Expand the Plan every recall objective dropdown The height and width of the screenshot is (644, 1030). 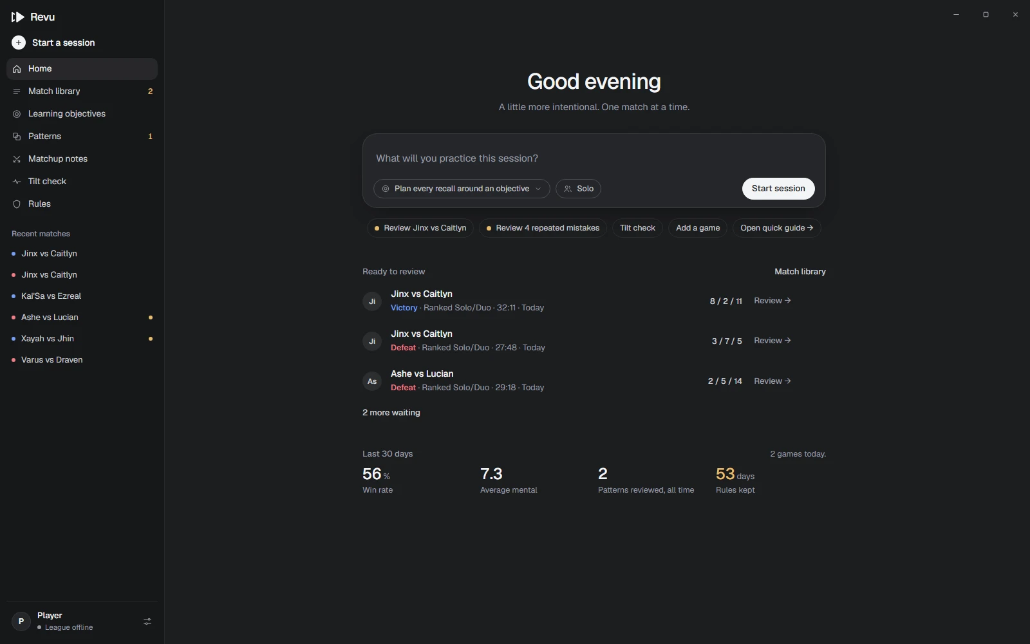(462, 189)
